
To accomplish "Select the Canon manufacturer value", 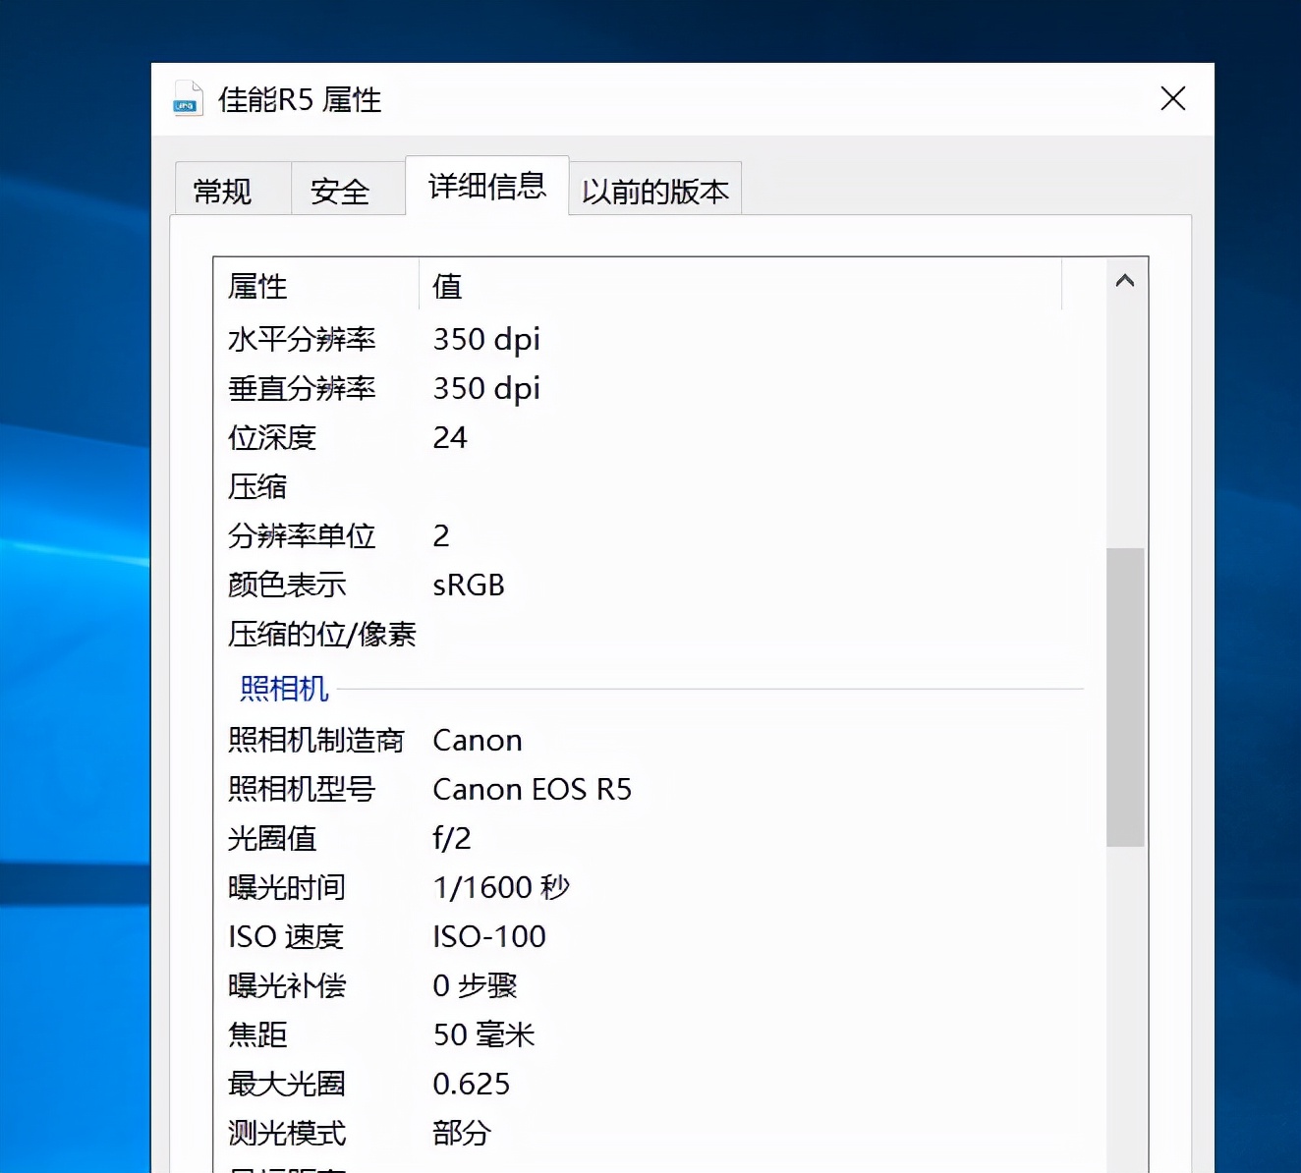I will tap(477, 740).
